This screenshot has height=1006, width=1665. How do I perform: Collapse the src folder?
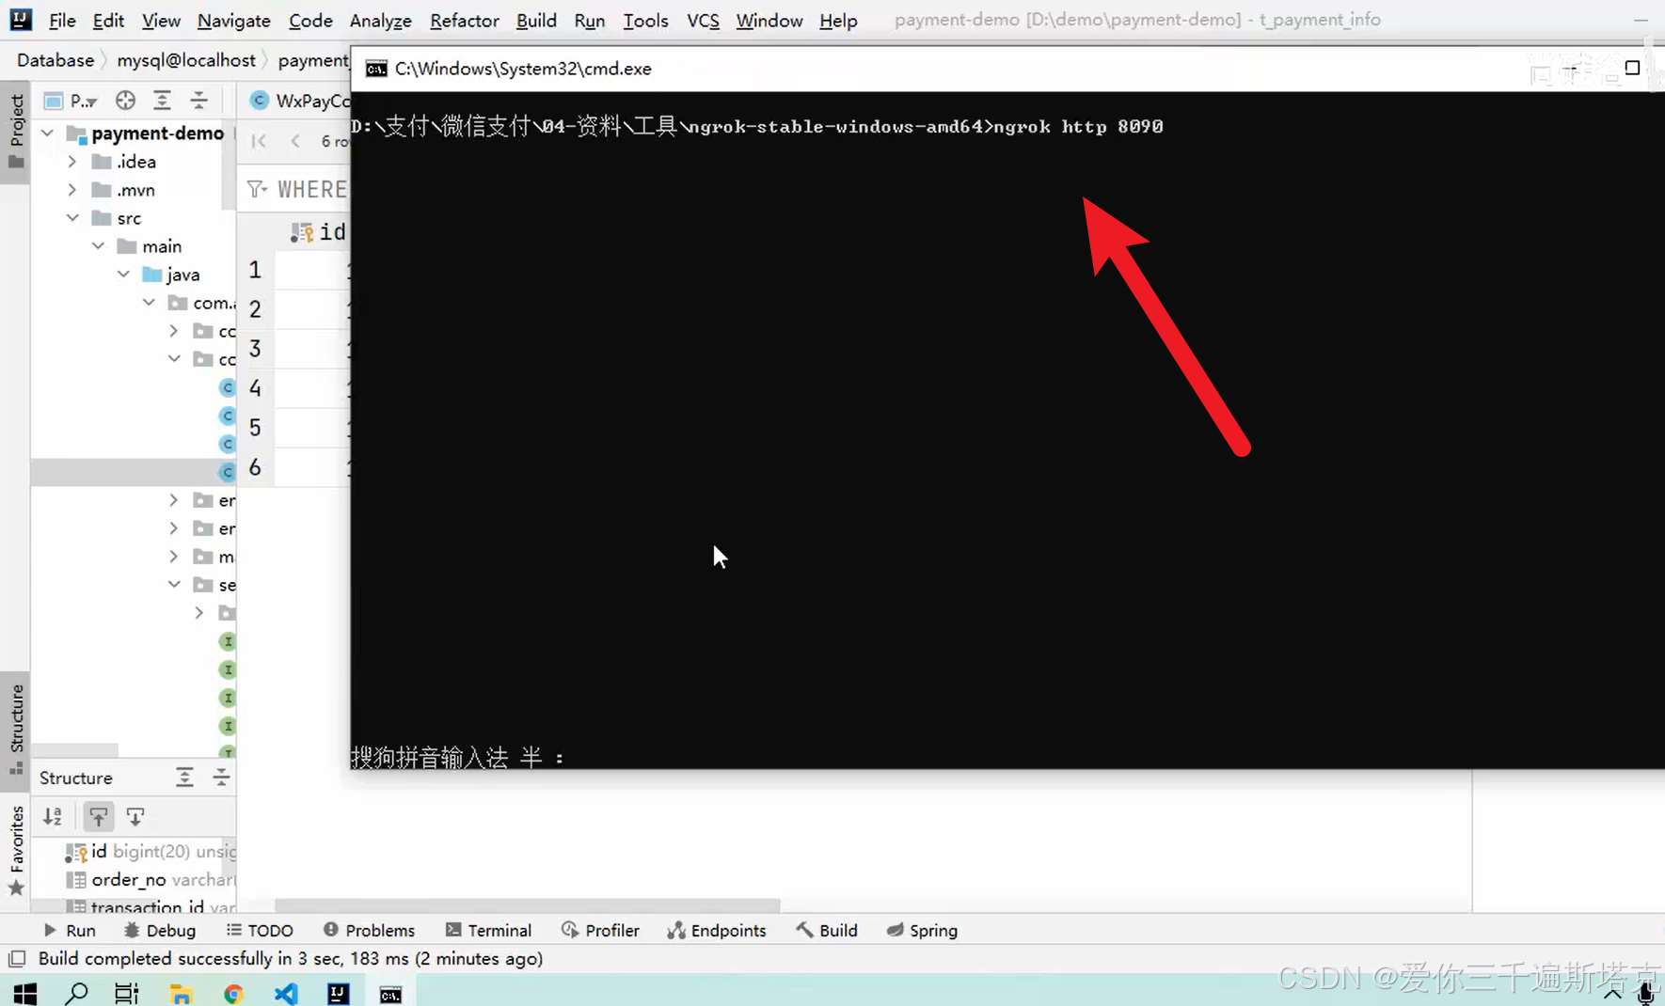tap(72, 218)
